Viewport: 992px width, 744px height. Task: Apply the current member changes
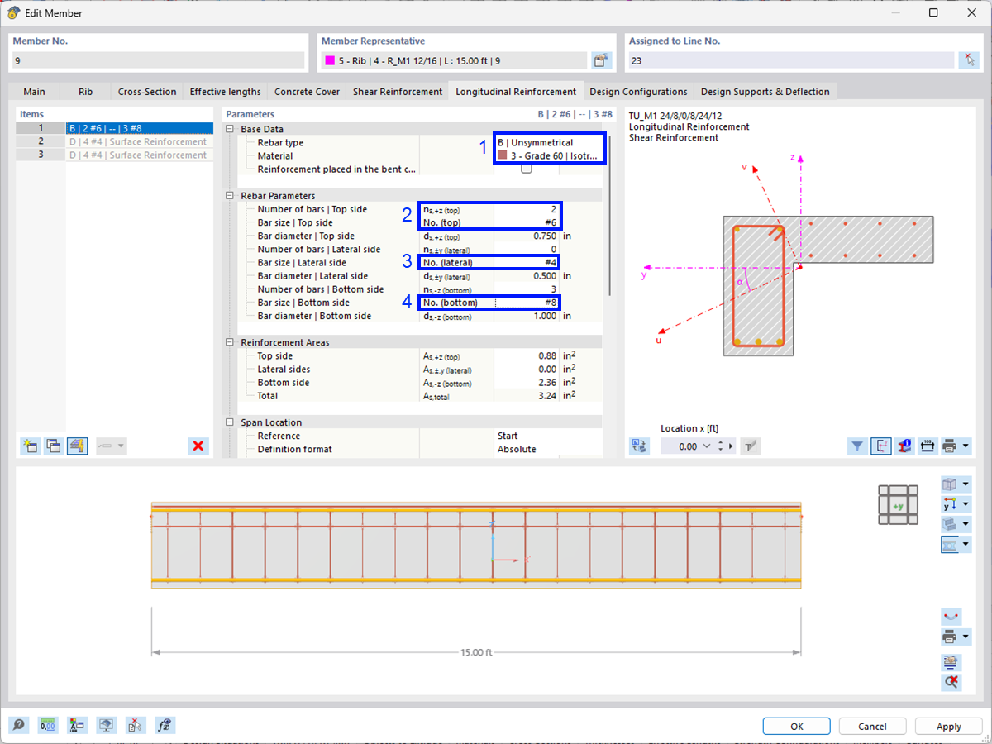coord(948,726)
